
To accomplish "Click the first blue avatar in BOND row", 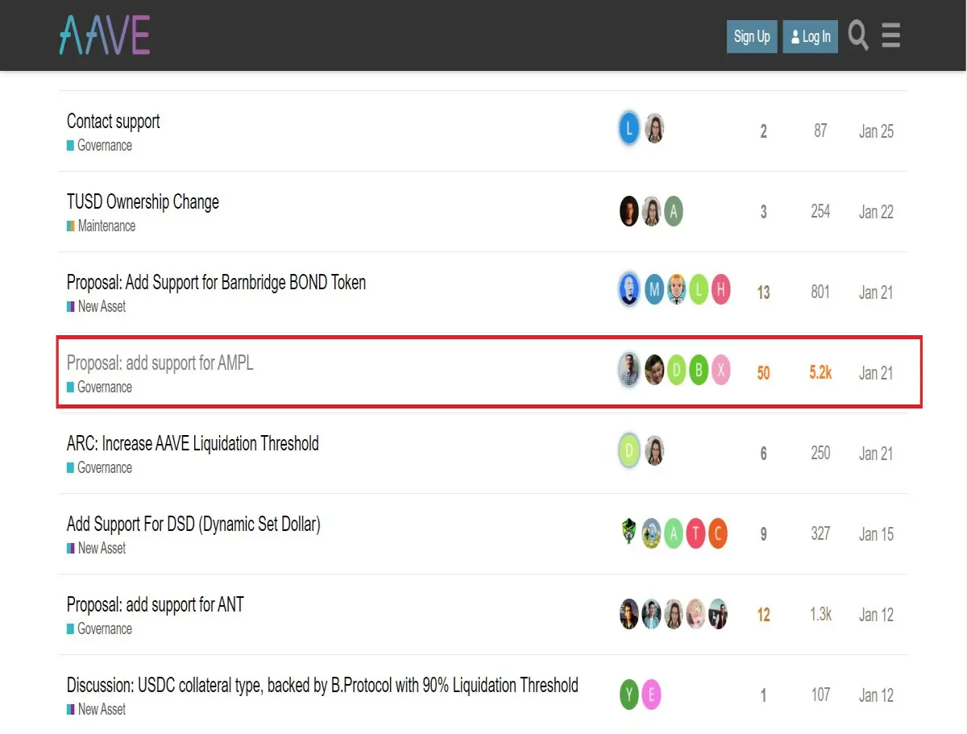I will click(x=629, y=290).
